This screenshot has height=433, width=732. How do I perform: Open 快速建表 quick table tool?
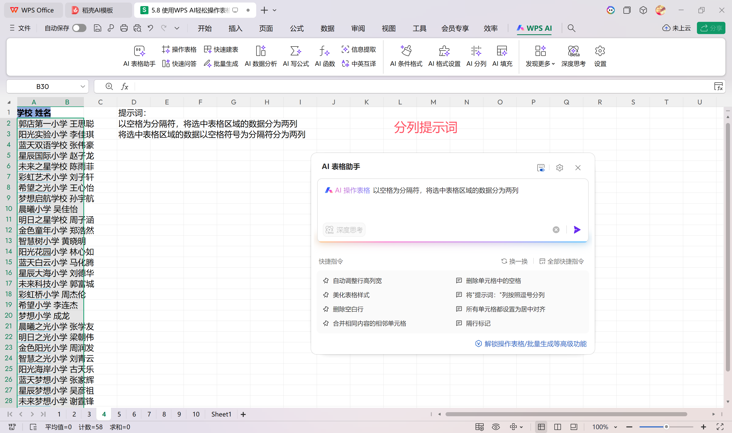[221, 49]
